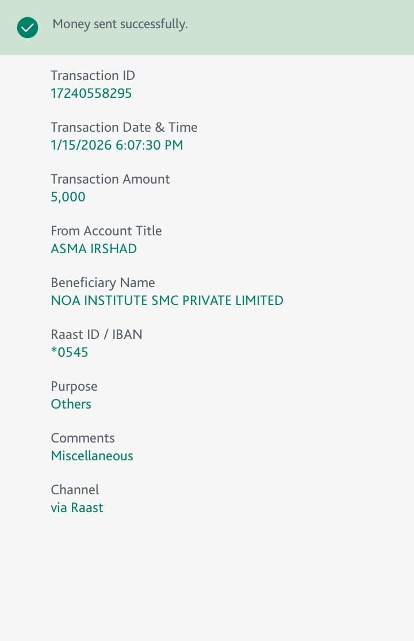
Task: Click the Raast ID / IBAN label
Action: [x=96, y=334]
